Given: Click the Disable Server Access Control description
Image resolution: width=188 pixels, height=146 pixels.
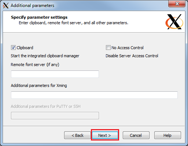Looking at the screenshot, I should [x=132, y=56].
